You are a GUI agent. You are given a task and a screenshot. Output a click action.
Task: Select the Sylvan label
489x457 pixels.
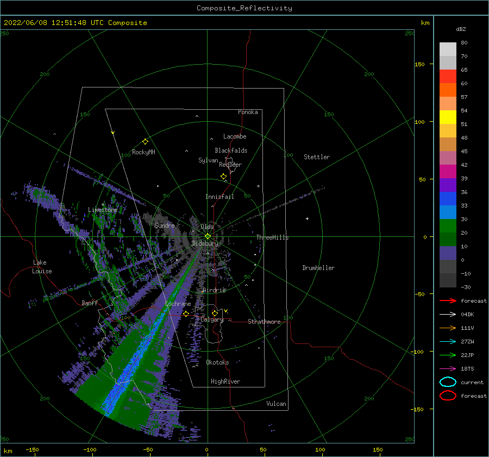coord(208,160)
